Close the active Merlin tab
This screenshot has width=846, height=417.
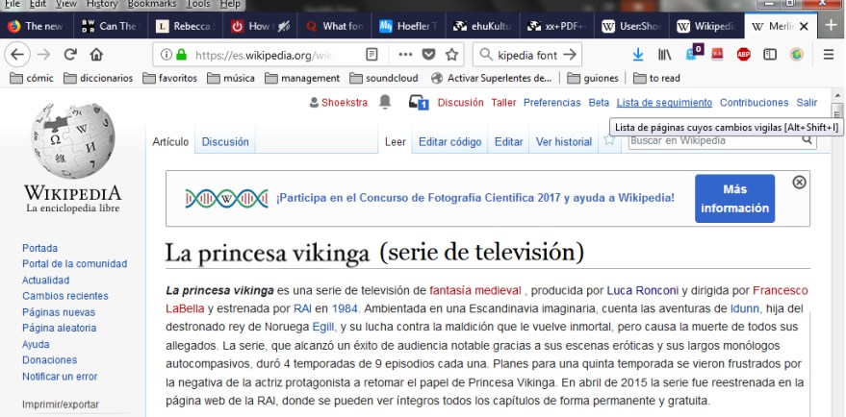coord(804,26)
